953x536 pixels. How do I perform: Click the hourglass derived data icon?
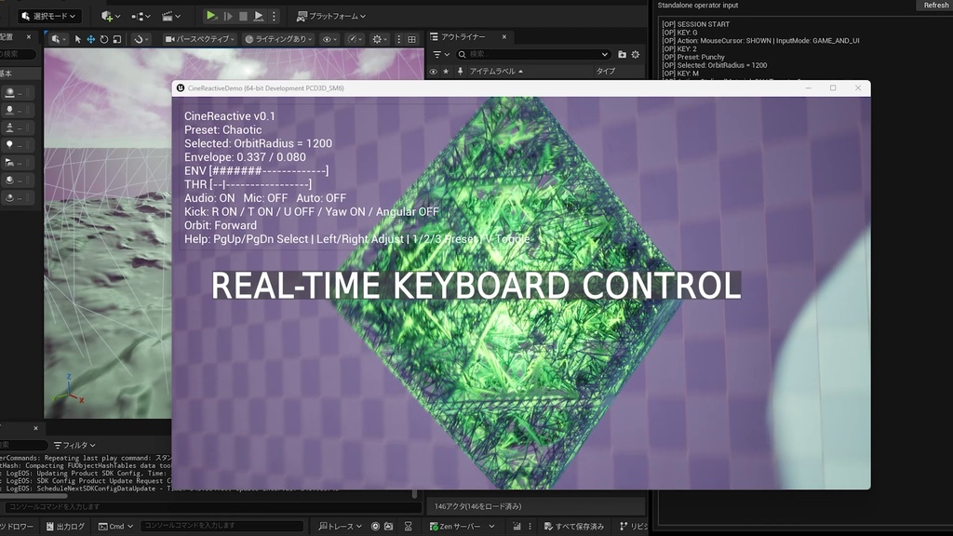point(408,527)
